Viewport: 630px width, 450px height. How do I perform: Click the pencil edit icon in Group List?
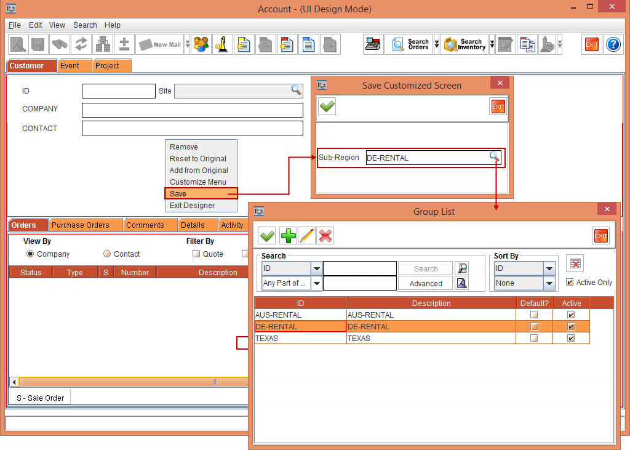306,236
